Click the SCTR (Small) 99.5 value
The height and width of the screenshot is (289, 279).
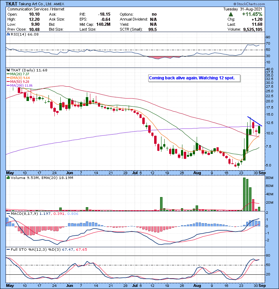coord(152,29)
